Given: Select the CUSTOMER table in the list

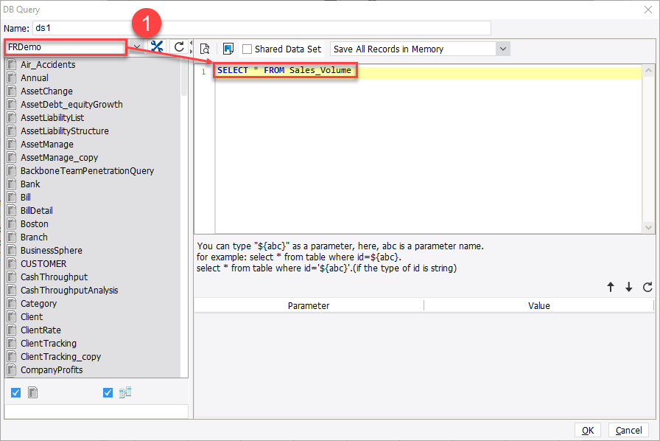Looking at the screenshot, I should click(43, 263).
